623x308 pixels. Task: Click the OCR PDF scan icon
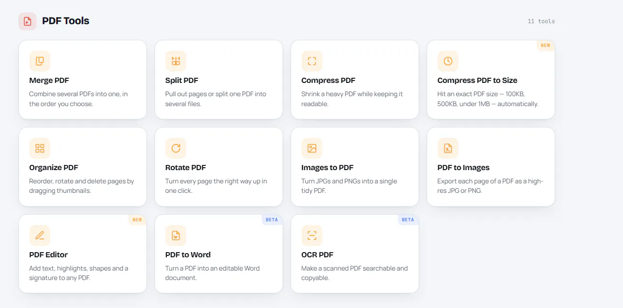pyautogui.click(x=312, y=236)
